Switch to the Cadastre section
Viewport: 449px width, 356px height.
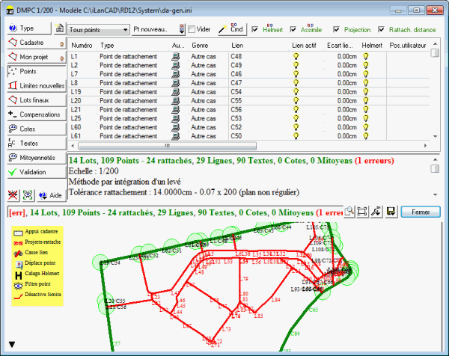32,43
